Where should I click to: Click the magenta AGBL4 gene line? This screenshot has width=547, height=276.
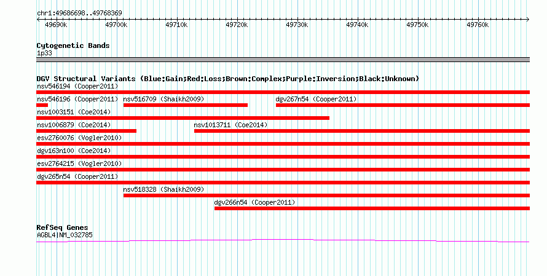point(283,240)
